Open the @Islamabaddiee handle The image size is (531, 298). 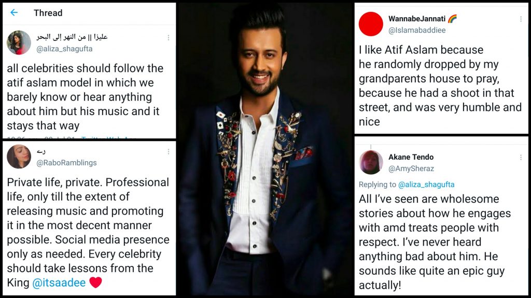coord(417,31)
